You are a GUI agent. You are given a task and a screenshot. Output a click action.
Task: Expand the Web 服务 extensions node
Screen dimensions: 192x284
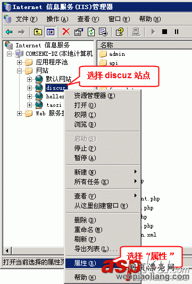point(19,113)
